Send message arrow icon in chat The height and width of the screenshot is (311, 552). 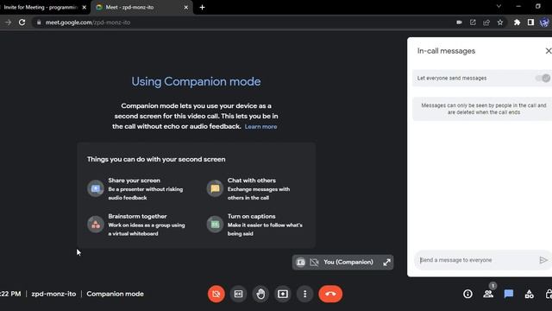[543, 260]
